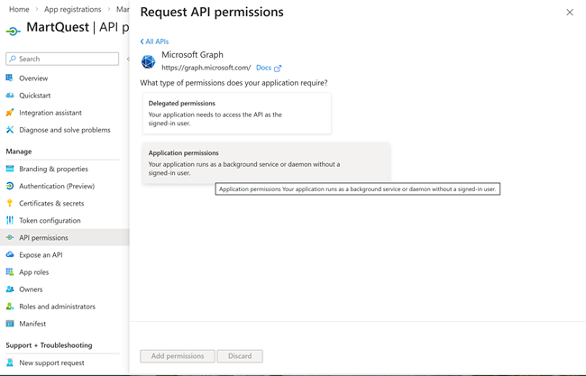Click the Owners people icon
Viewport: 586px width, 376px height.
tap(10, 289)
